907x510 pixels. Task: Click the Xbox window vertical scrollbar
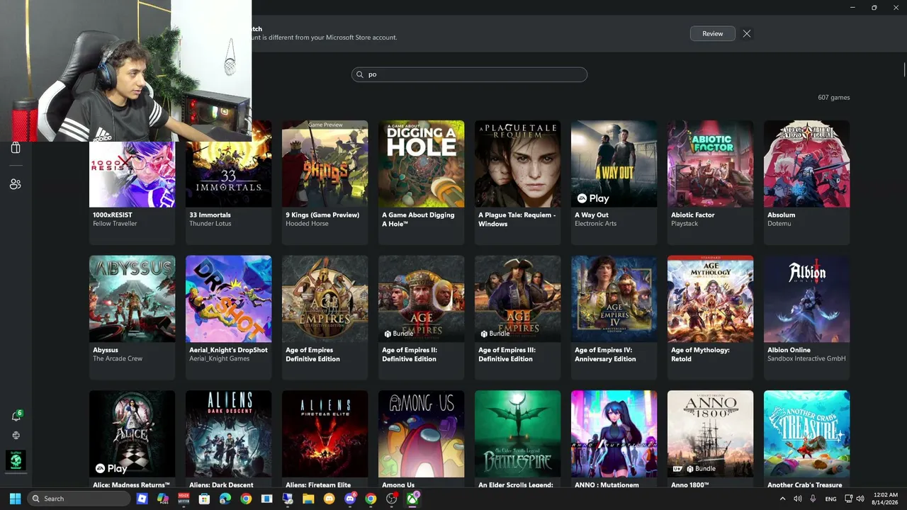pyautogui.click(x=904, y=69)
